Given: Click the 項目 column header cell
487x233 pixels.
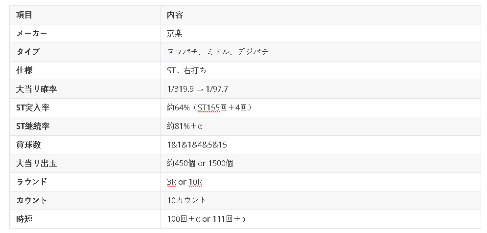Looking at the screenshot, I should [x=24, y=15].
